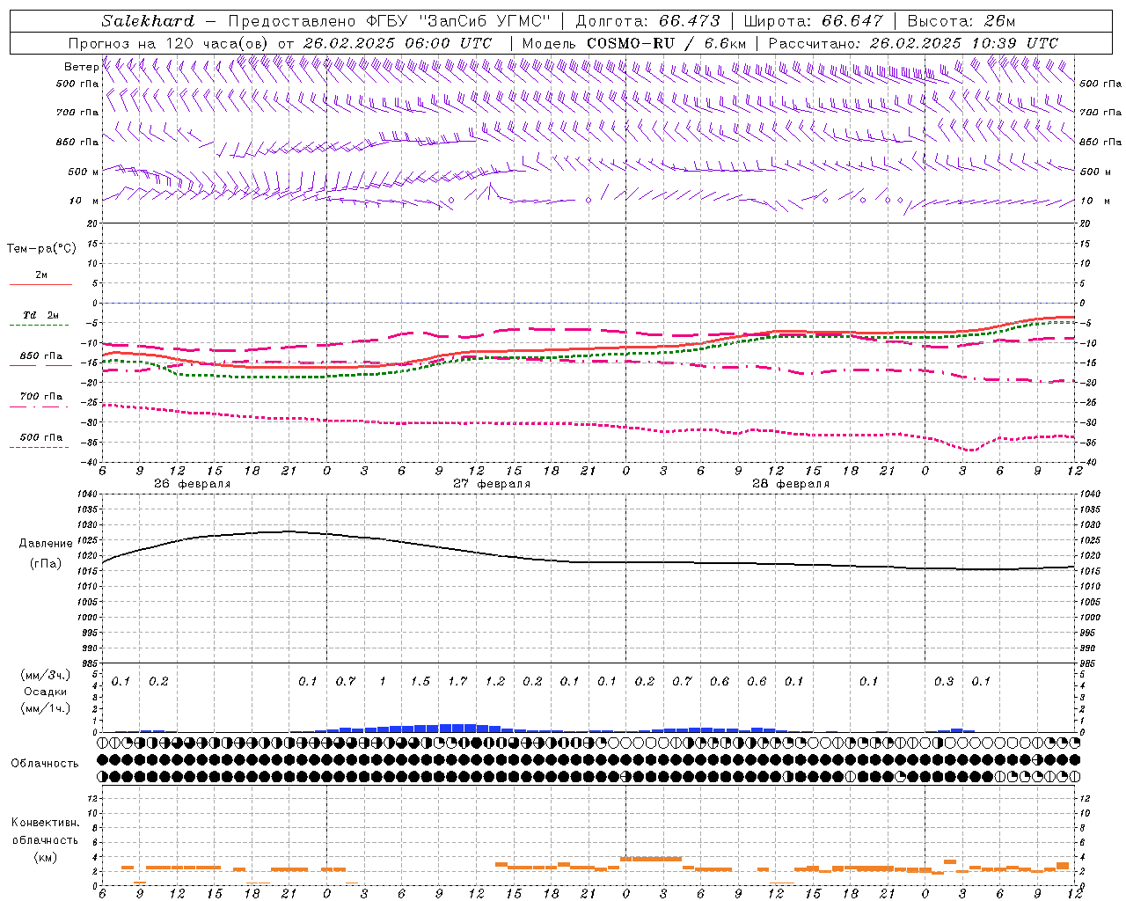Screen dimensions: 1126x901
Task: Click the (км) unit label
Action: 45,857
